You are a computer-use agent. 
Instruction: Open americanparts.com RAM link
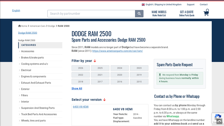pos(117,51)
